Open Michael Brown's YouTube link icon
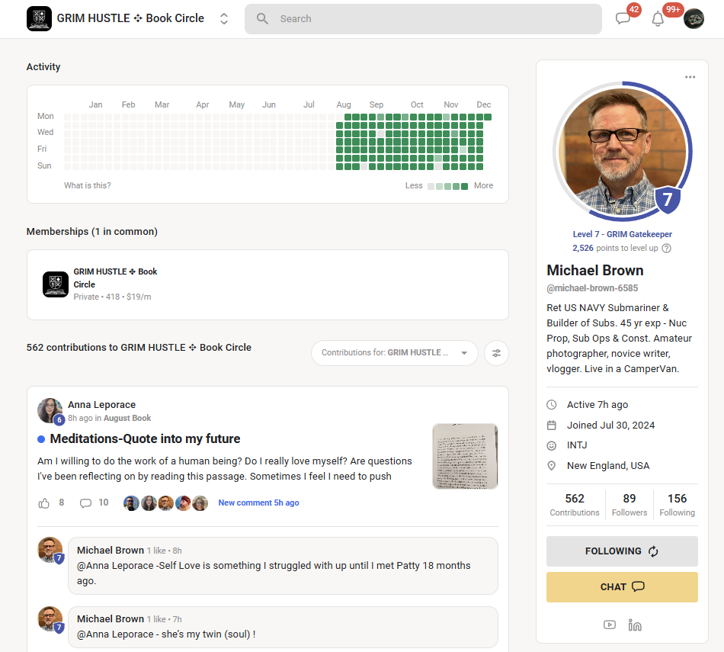This screenshot has height=652, width=724. 610,625
